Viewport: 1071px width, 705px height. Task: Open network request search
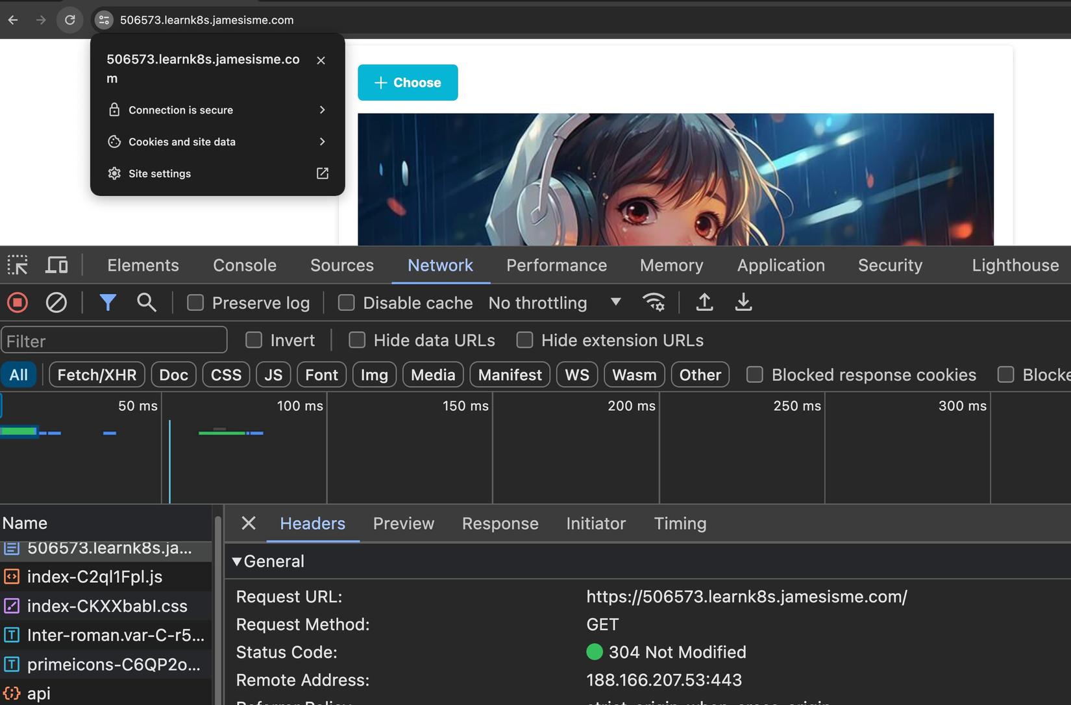click(x=146, y=303)
